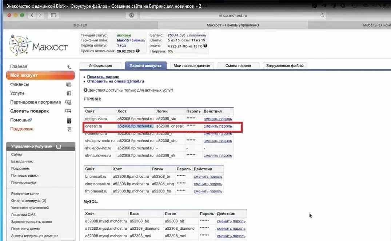Screen dimensions: 391x241
Task: Open the Мои личные данные tab
Action: tap(192, 65)
